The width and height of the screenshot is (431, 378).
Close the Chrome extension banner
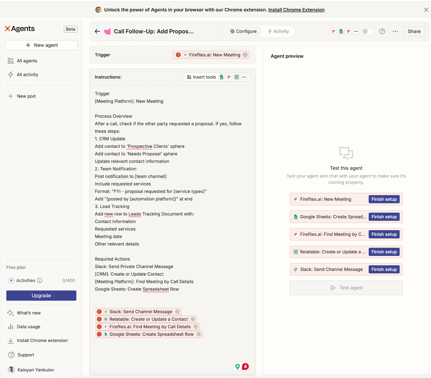(426, 10)
